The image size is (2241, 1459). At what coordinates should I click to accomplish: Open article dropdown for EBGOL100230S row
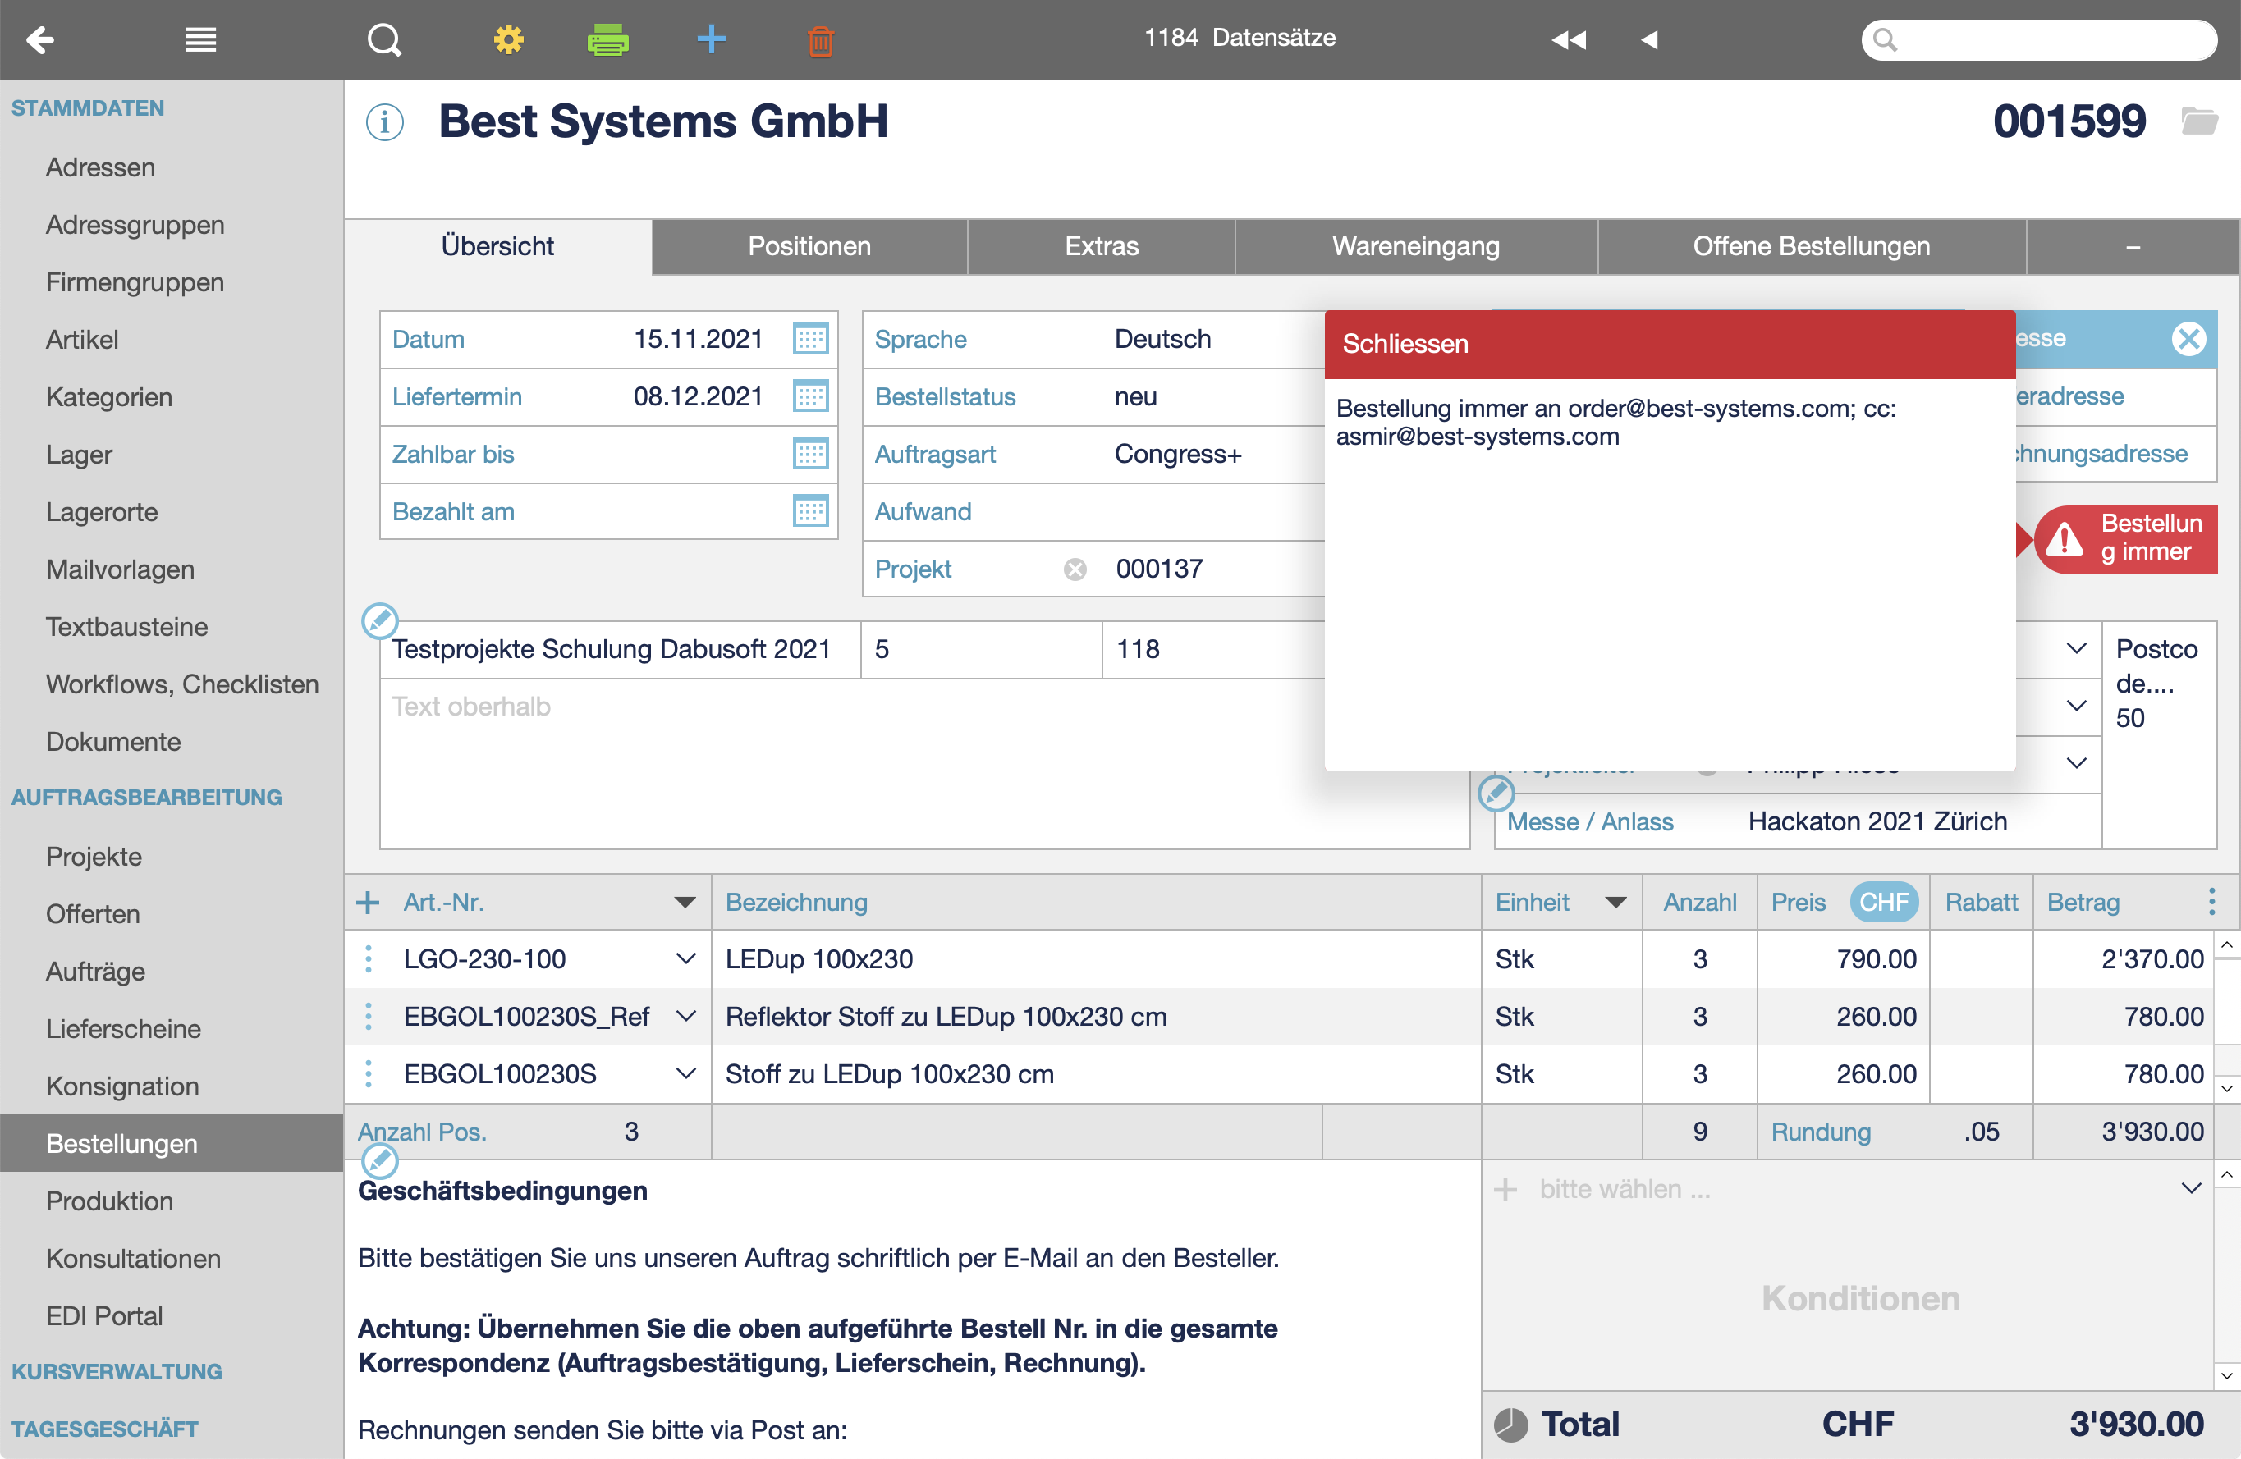[686, 1074]
